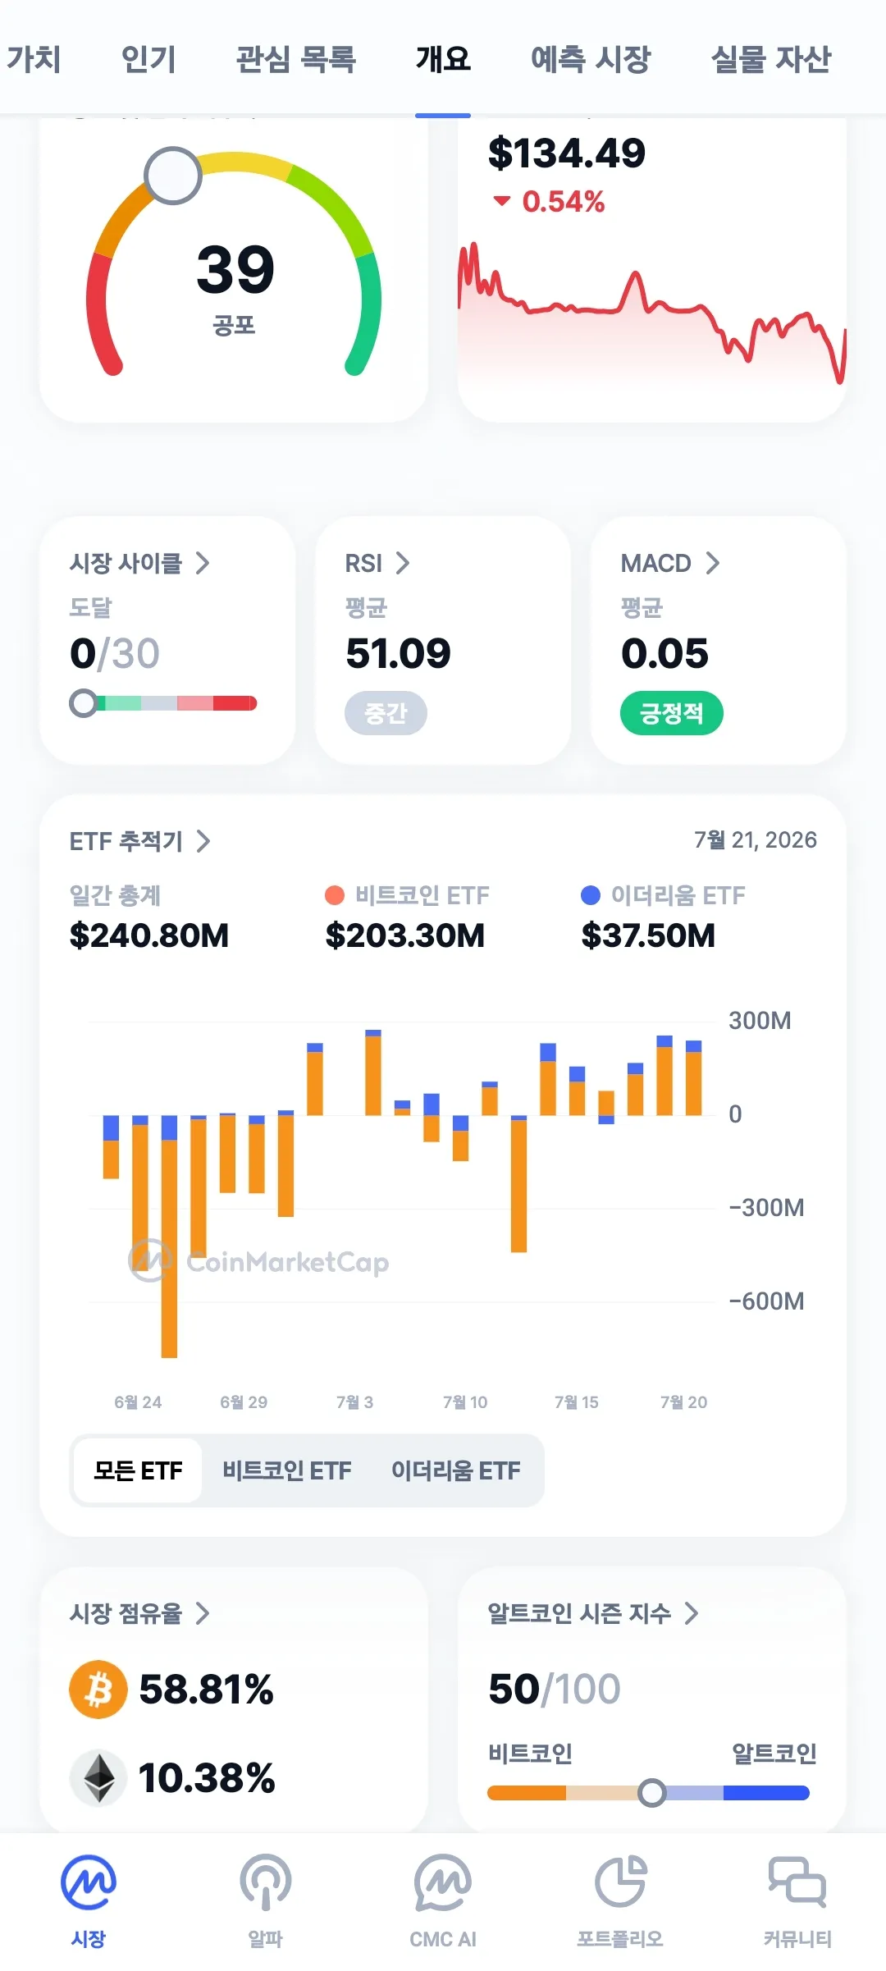886x1971 pixels.
Task: Open the ETF 추적기 link
Action: point(140,841)
